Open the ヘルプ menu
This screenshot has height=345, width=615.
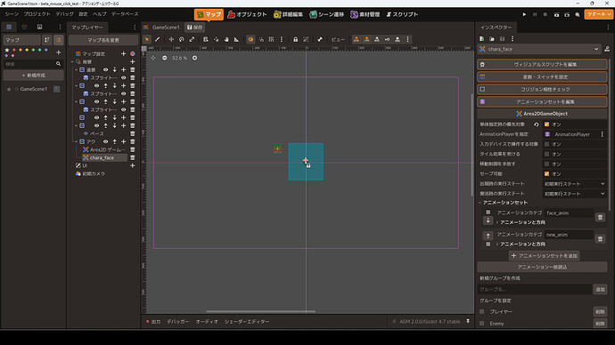(x=100, y=14)
